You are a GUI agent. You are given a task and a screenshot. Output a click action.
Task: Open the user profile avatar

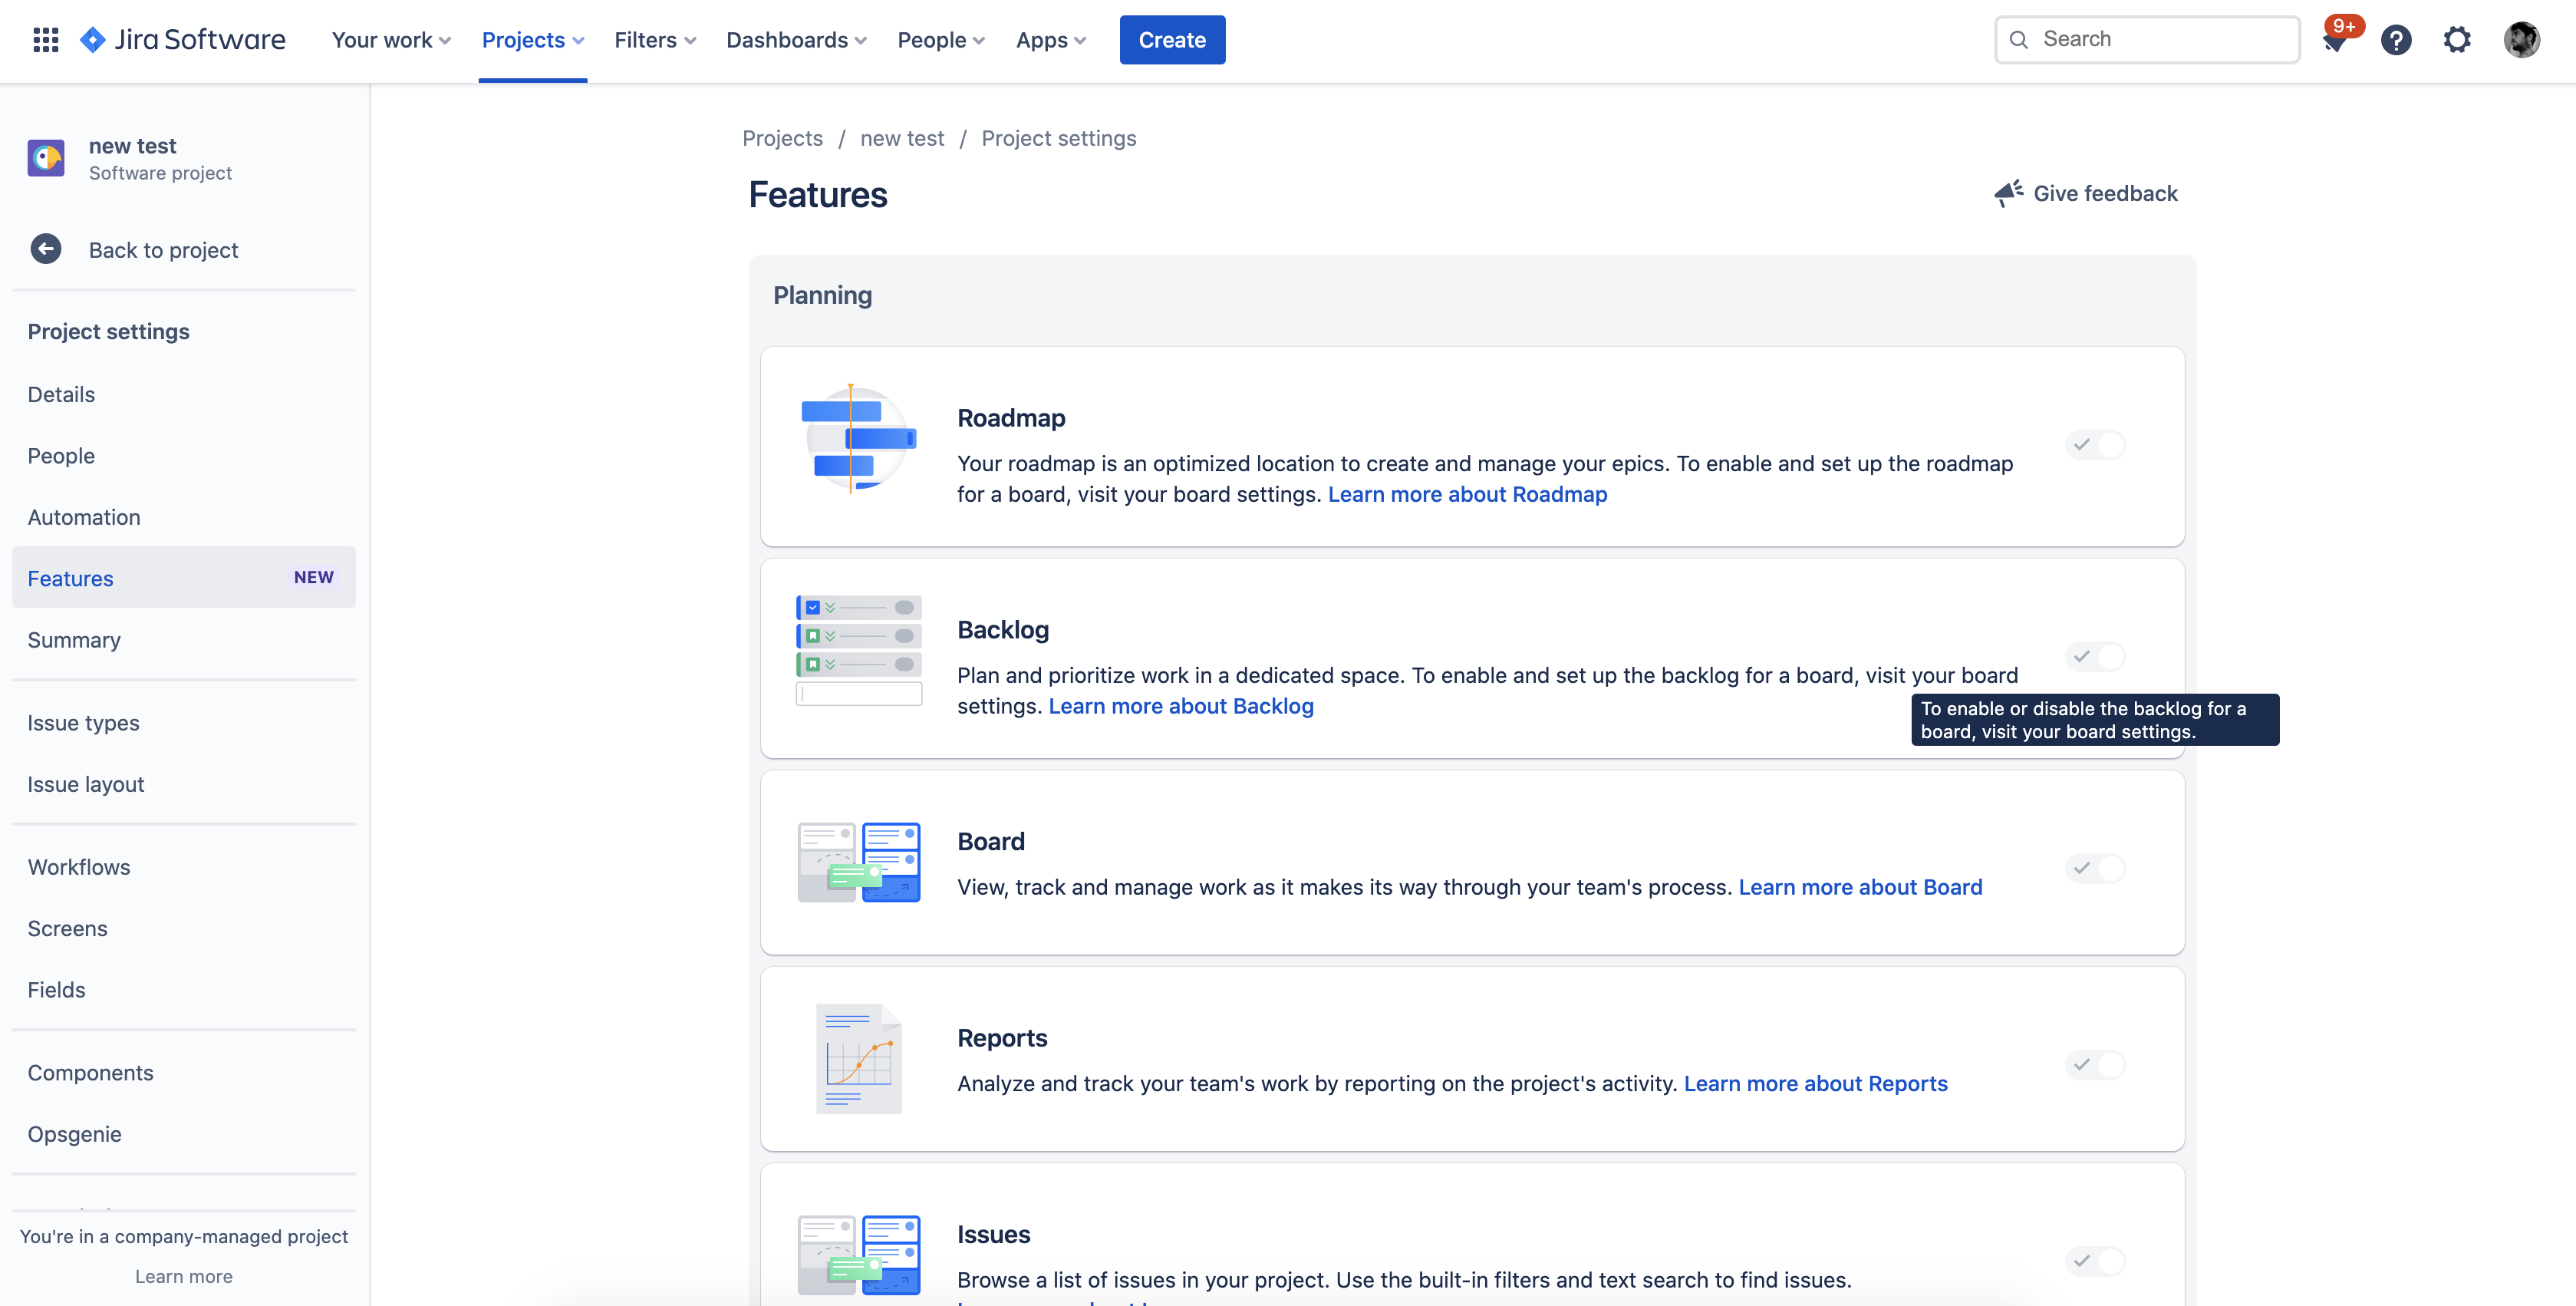[x=2521, y=40]
